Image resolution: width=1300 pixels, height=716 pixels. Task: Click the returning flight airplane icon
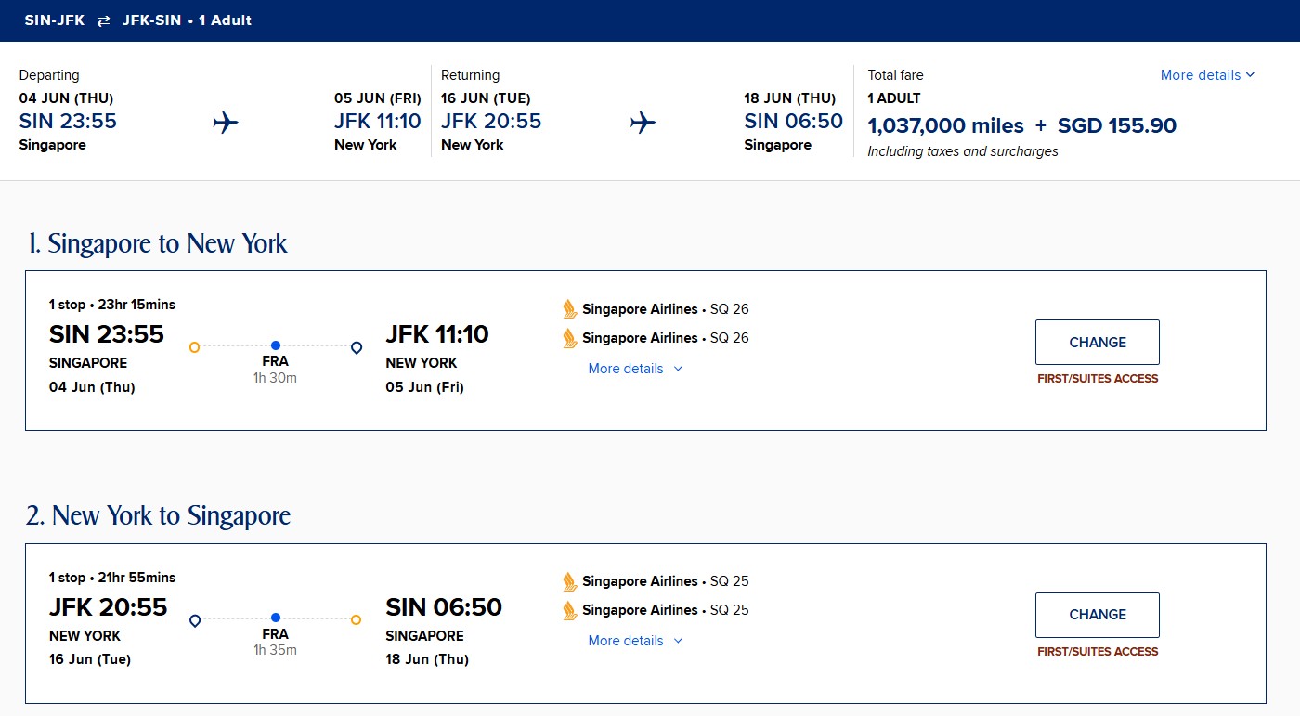click(643, 122)
